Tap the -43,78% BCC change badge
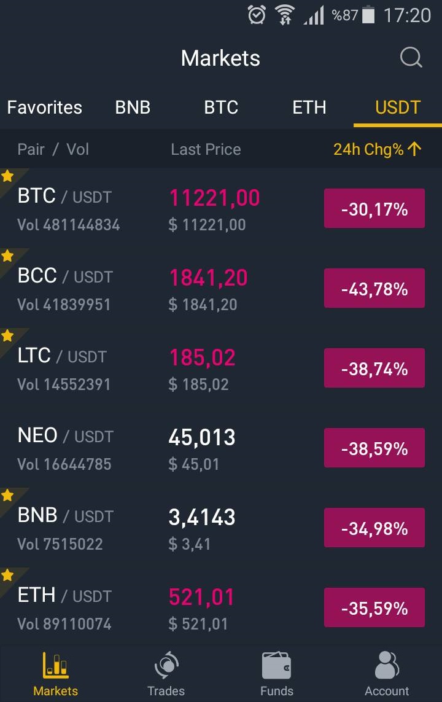The width and height of the screenshot is (442, 702). click(374, 288)
